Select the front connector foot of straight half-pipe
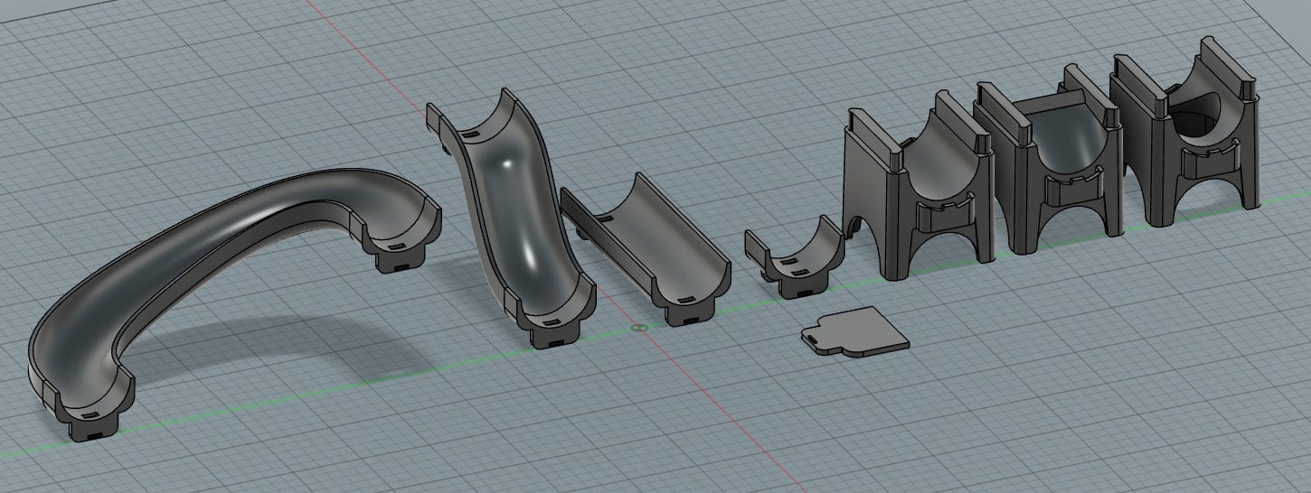 tap(689, 307)
